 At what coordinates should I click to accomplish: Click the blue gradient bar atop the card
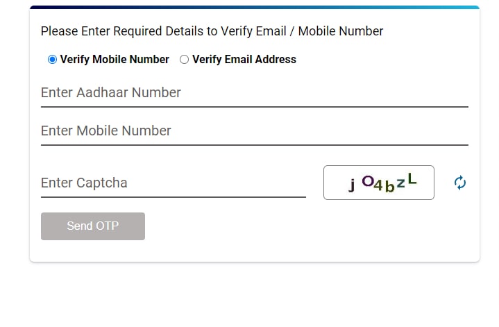coord(255,7)
